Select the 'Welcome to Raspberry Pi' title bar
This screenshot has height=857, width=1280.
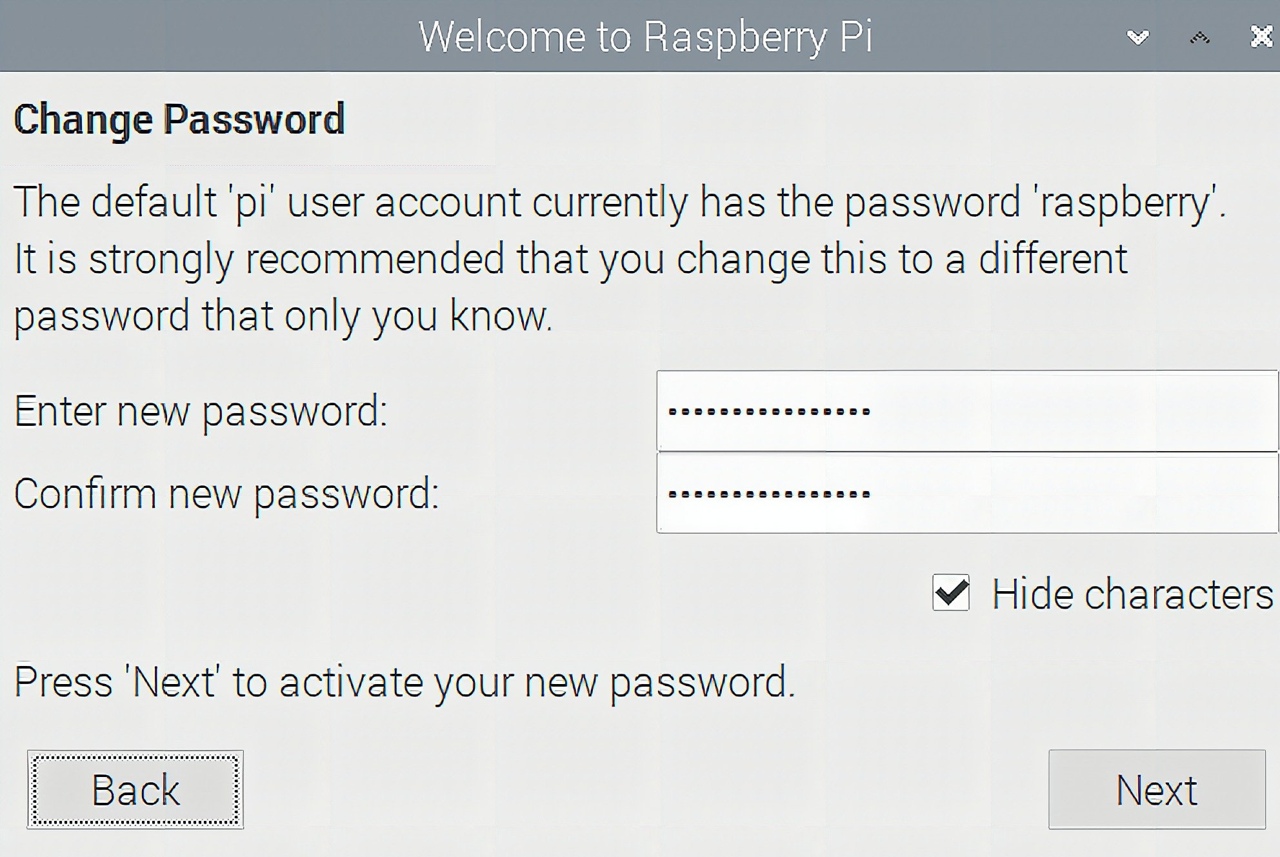pyautogui.click(x=645, y=36)
